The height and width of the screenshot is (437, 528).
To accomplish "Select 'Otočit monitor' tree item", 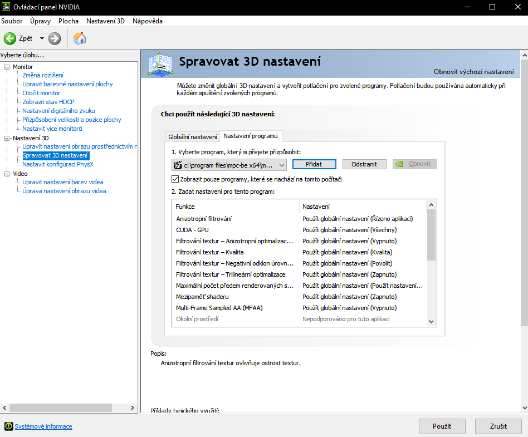I will 41,93.
